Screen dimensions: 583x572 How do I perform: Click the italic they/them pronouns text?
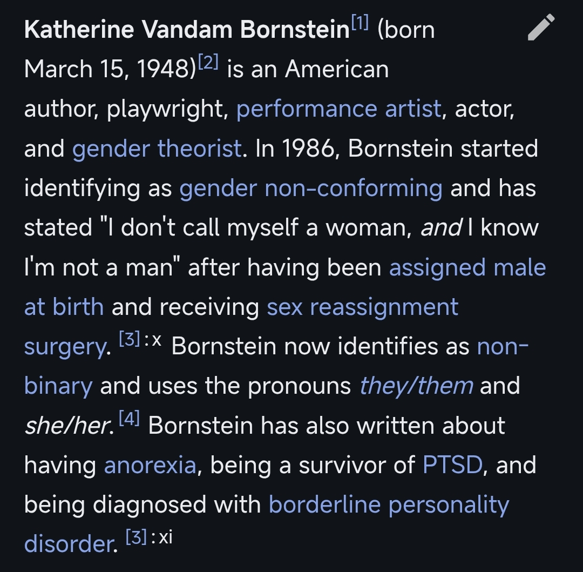coord(416,386)
